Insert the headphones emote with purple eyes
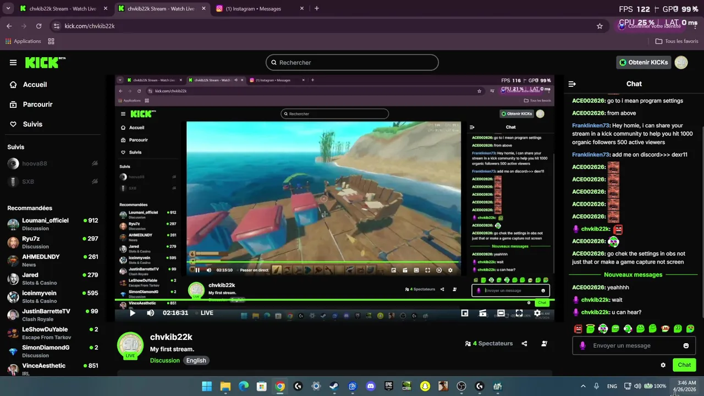704x396 pixels. [603, 329]
